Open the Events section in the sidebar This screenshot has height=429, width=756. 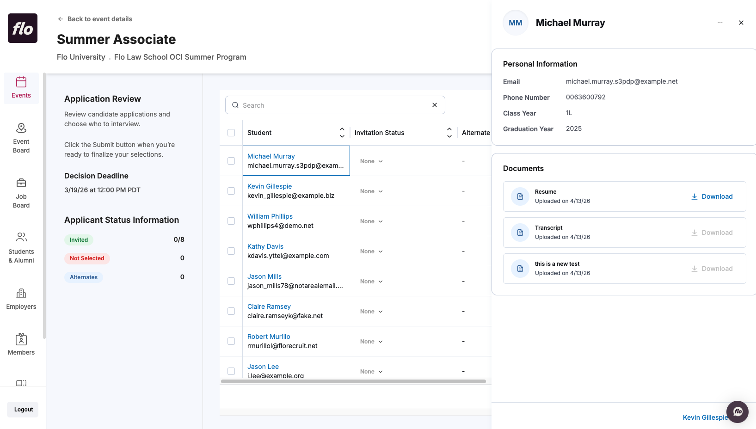21,88
